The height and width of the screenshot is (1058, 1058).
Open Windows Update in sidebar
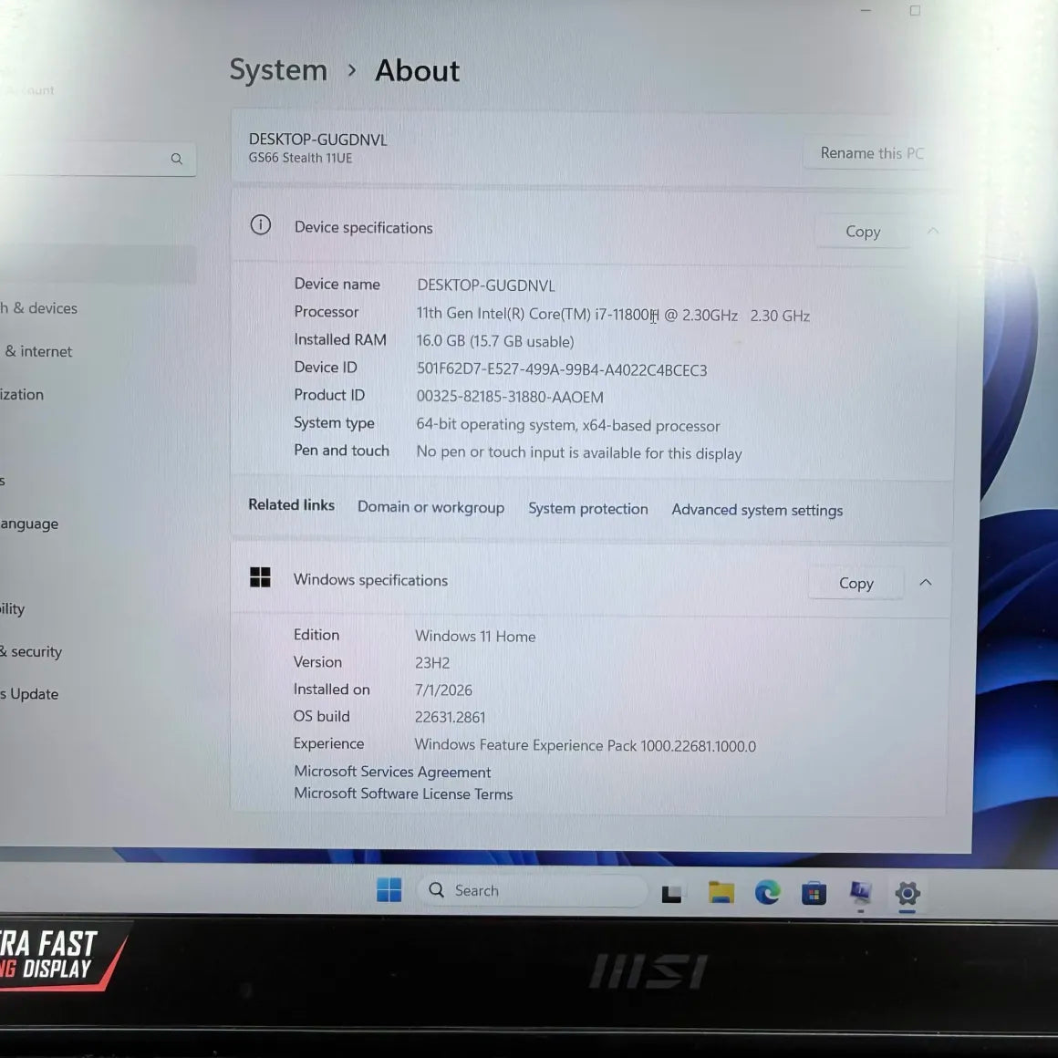point(31,694)
